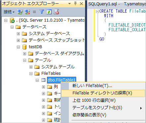Viewport: 146px width, 123px height.
Task: Collapse the server root node
Action: [6, 20]
